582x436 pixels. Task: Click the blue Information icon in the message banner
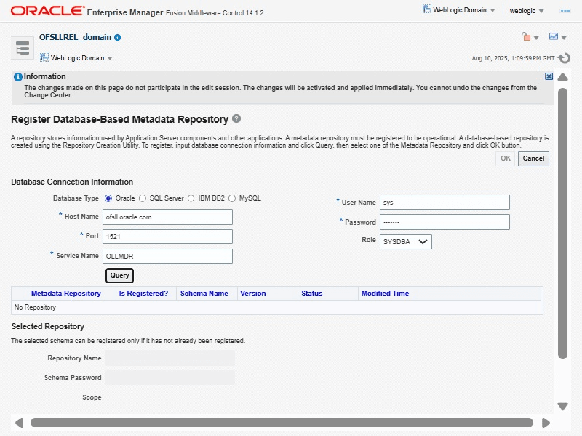17,77
